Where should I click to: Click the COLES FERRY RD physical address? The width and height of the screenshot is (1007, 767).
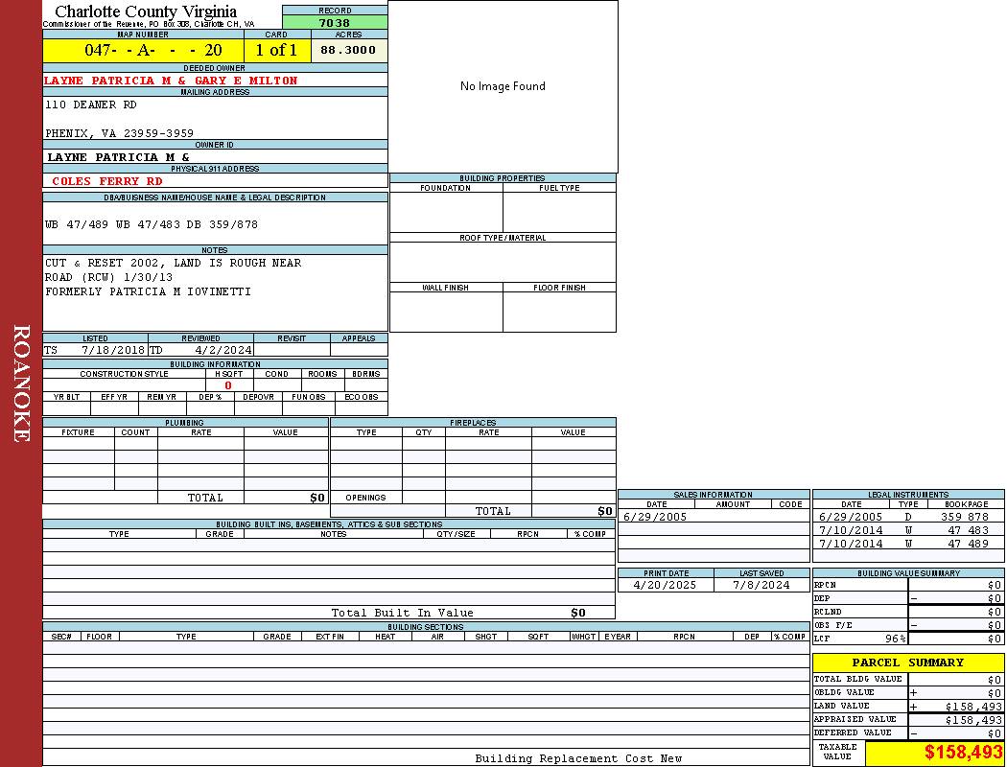[x=106, y=181]
